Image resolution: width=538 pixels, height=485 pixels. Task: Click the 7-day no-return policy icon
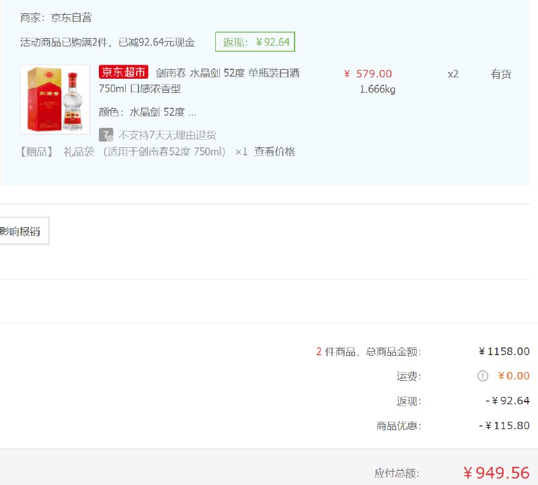pyautogui.click(x=106, y=135)
